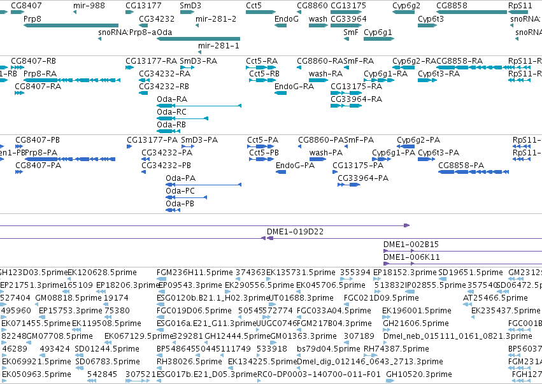
Task: Open the 'CG13177' gene label
Action: click(x=143, y=6)
